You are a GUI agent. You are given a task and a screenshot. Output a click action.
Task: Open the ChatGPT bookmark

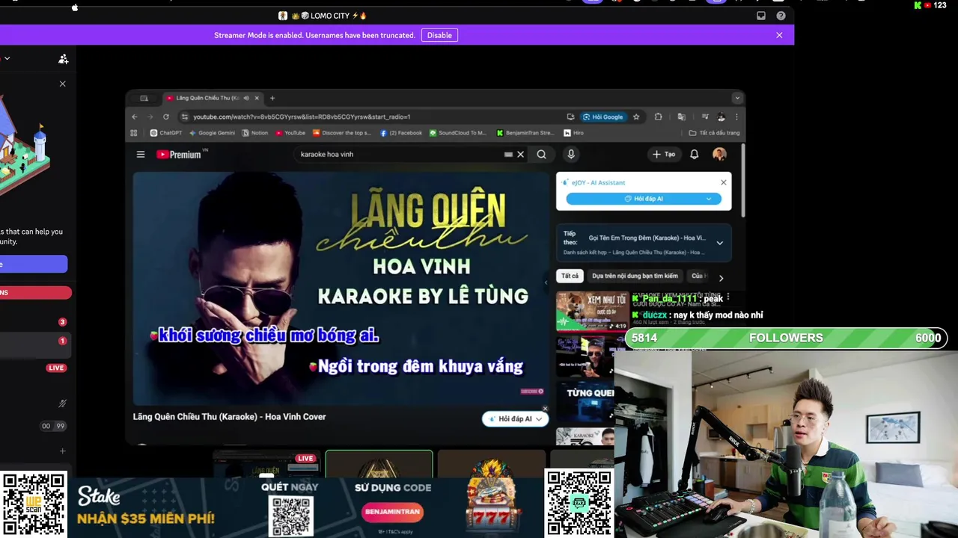coord(166,133)
